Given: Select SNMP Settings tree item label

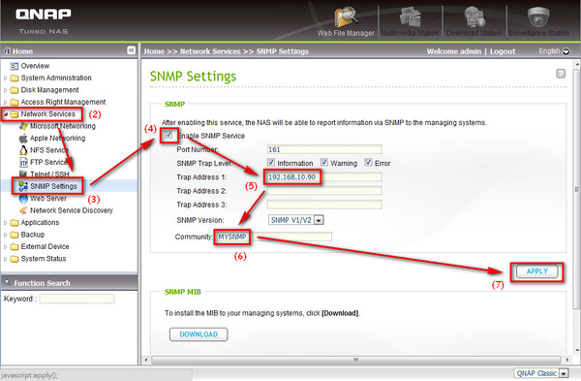Looking at the screenshot, I should (53, 186).
